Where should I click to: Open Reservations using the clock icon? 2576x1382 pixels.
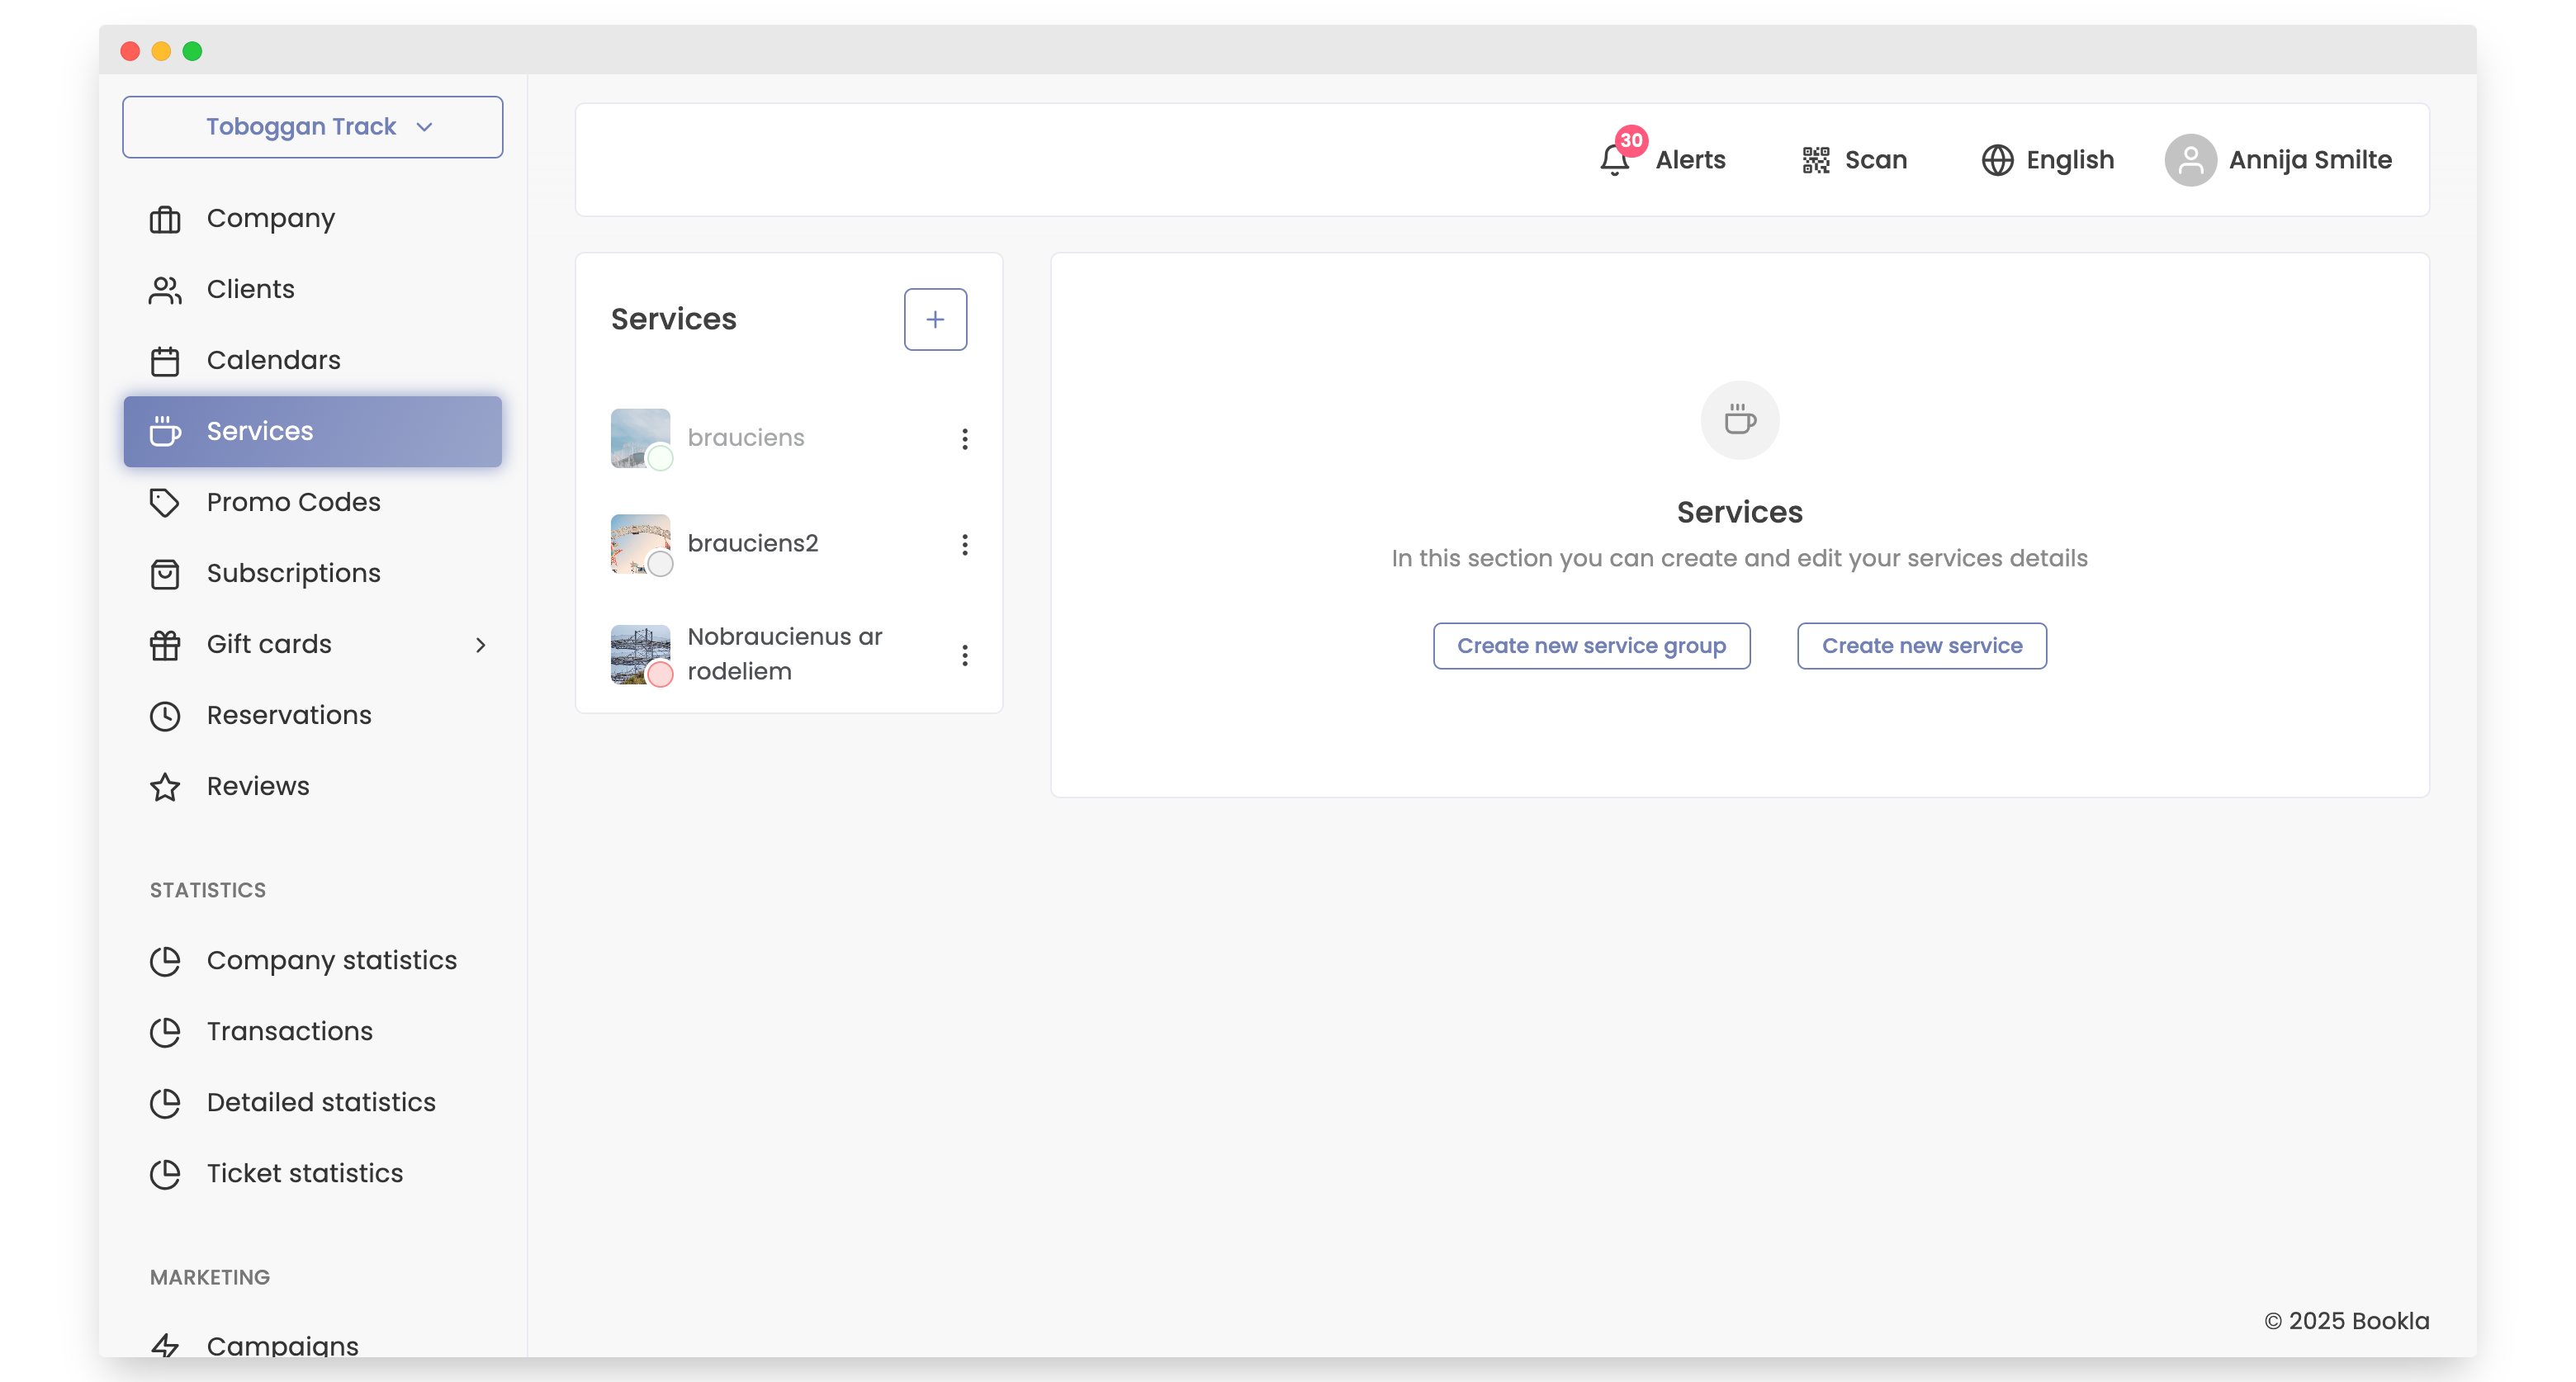[166, 715]
